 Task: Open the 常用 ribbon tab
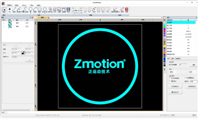[9, 6]
